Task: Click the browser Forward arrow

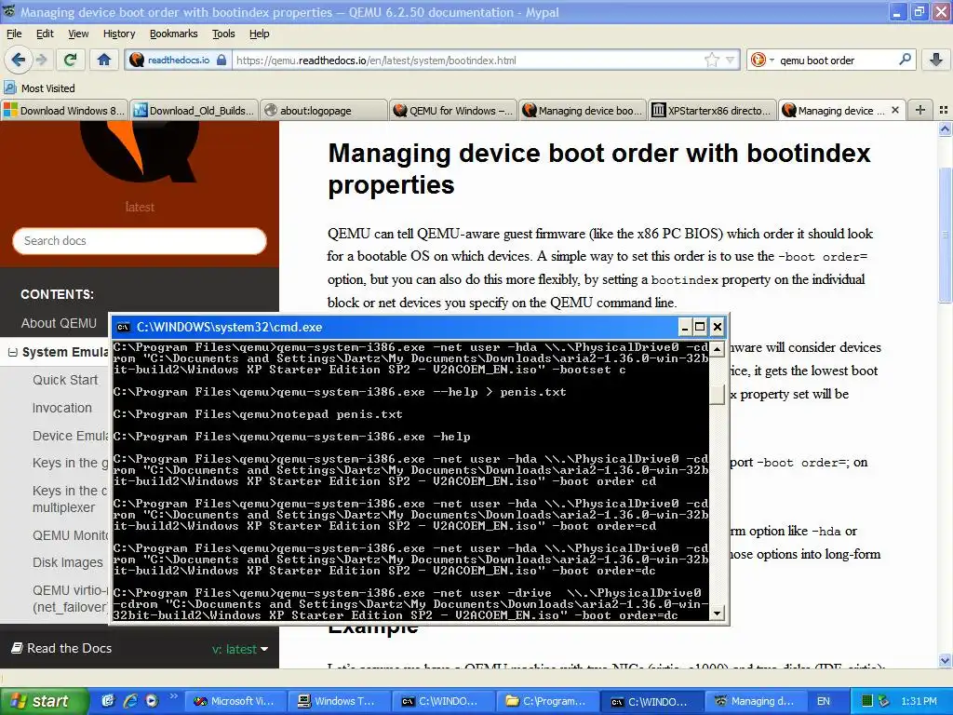Action: point(41,60)
